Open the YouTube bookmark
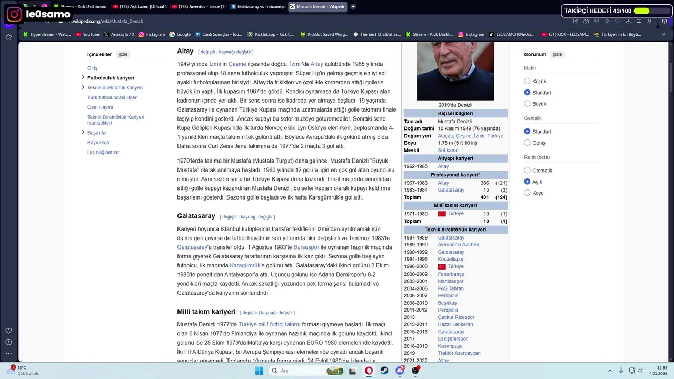The image size is (674, 379). click(87, 34)
